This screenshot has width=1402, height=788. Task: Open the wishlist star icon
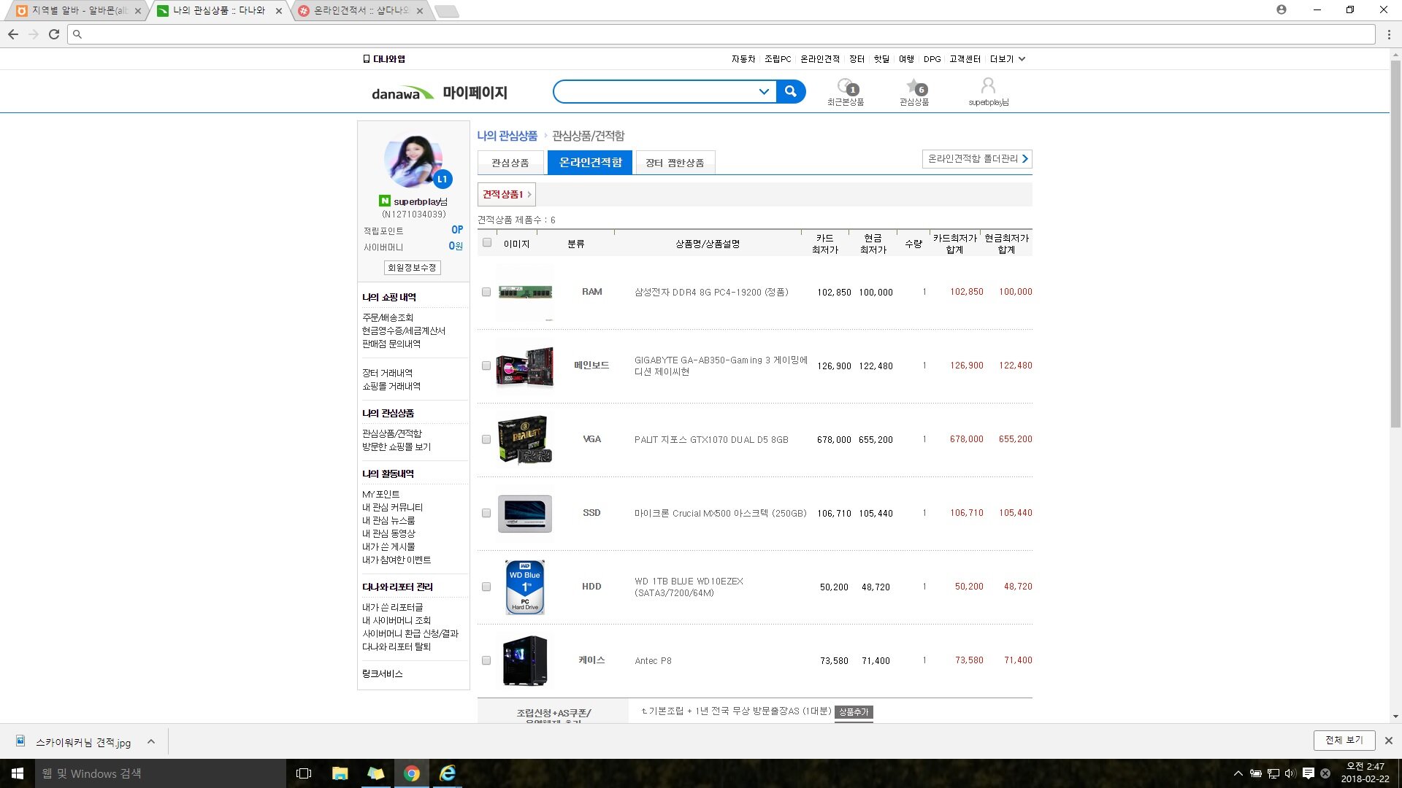tap(914, 92)
